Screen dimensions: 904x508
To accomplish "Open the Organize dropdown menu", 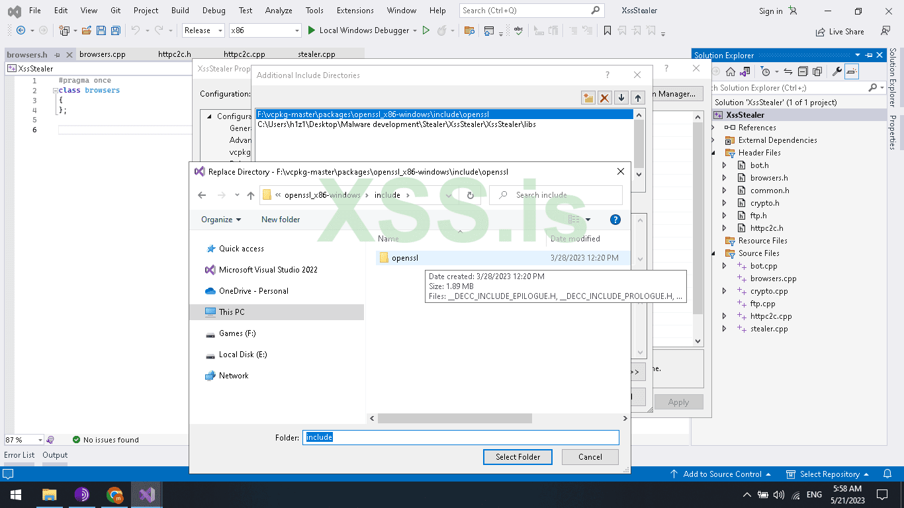I will (x=221, y=220).
